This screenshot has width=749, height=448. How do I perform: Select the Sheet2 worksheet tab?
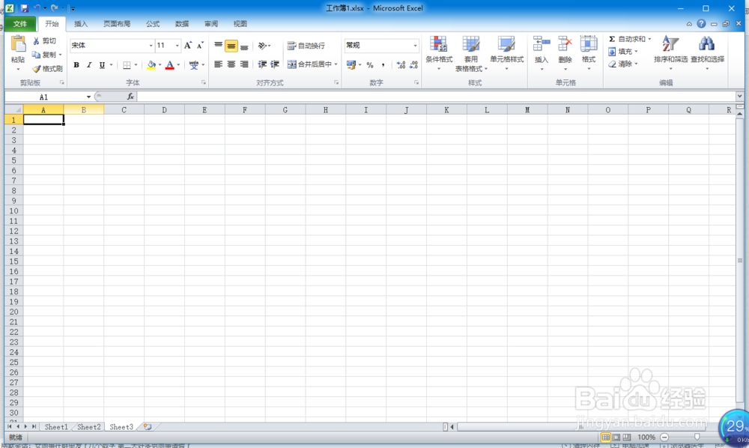pyautogui.click(x=89, y=427)
